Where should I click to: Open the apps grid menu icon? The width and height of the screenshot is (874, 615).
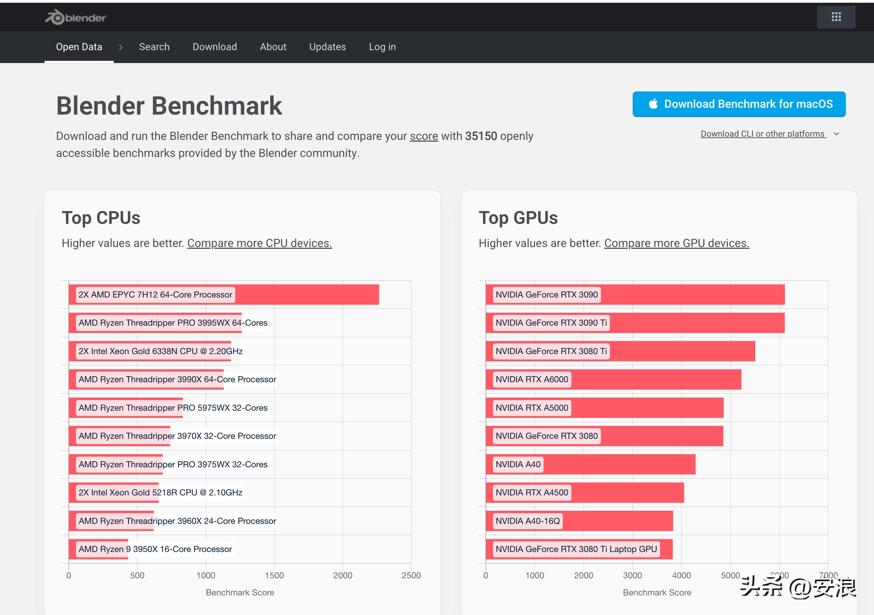click(x=836, y=17)
